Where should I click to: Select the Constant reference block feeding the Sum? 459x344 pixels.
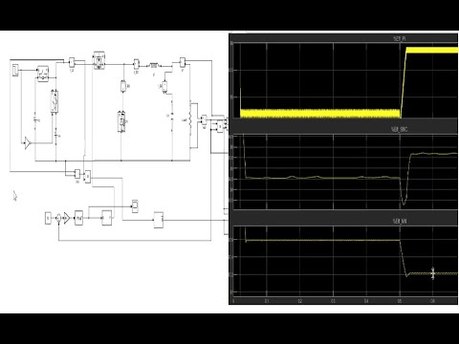tap(48, 218)
